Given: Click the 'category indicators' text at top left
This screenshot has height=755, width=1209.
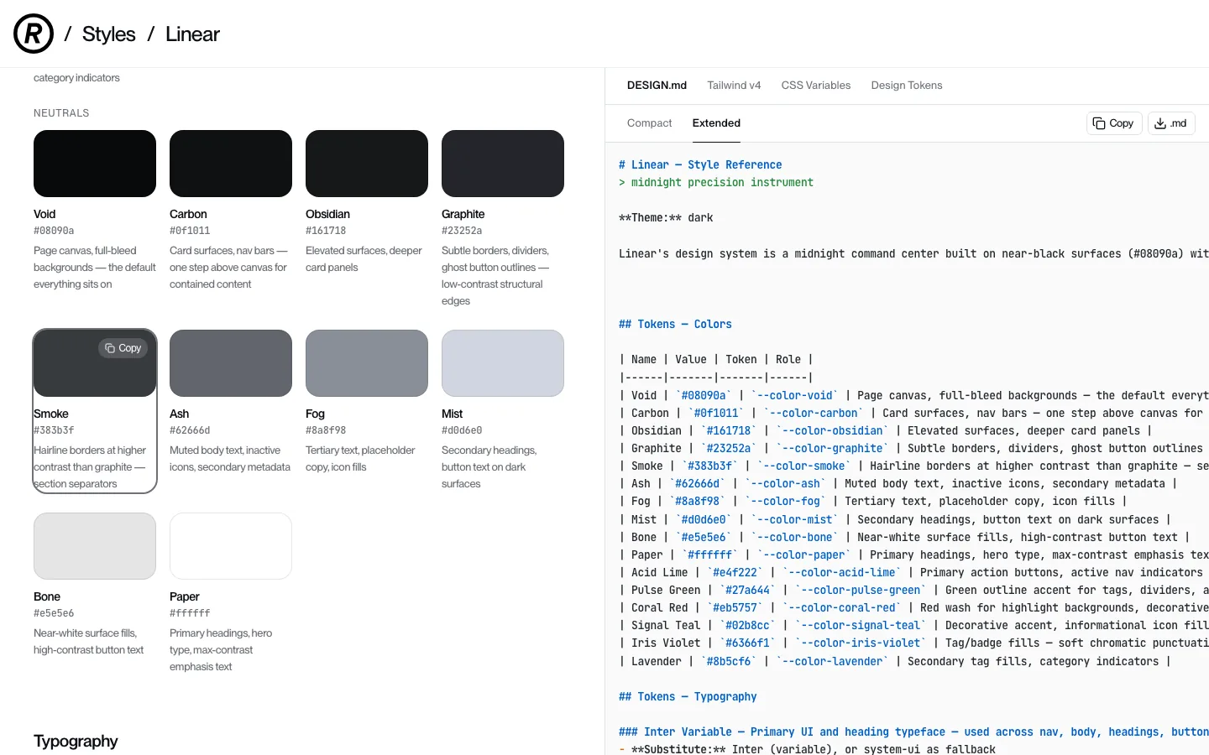Looking at the screenshot, I should [x=76, y=78].
